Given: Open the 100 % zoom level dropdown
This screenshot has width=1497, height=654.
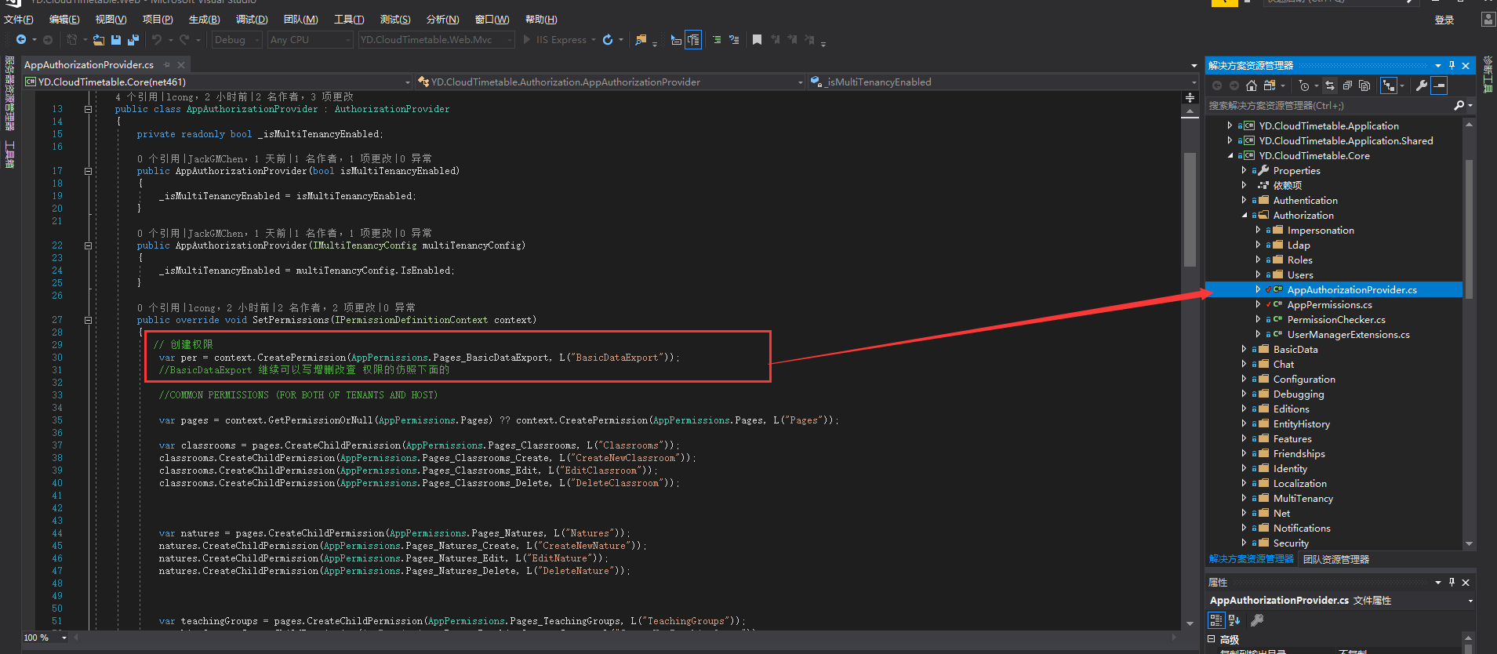Looking at the screenshot, I should [64, 638].
